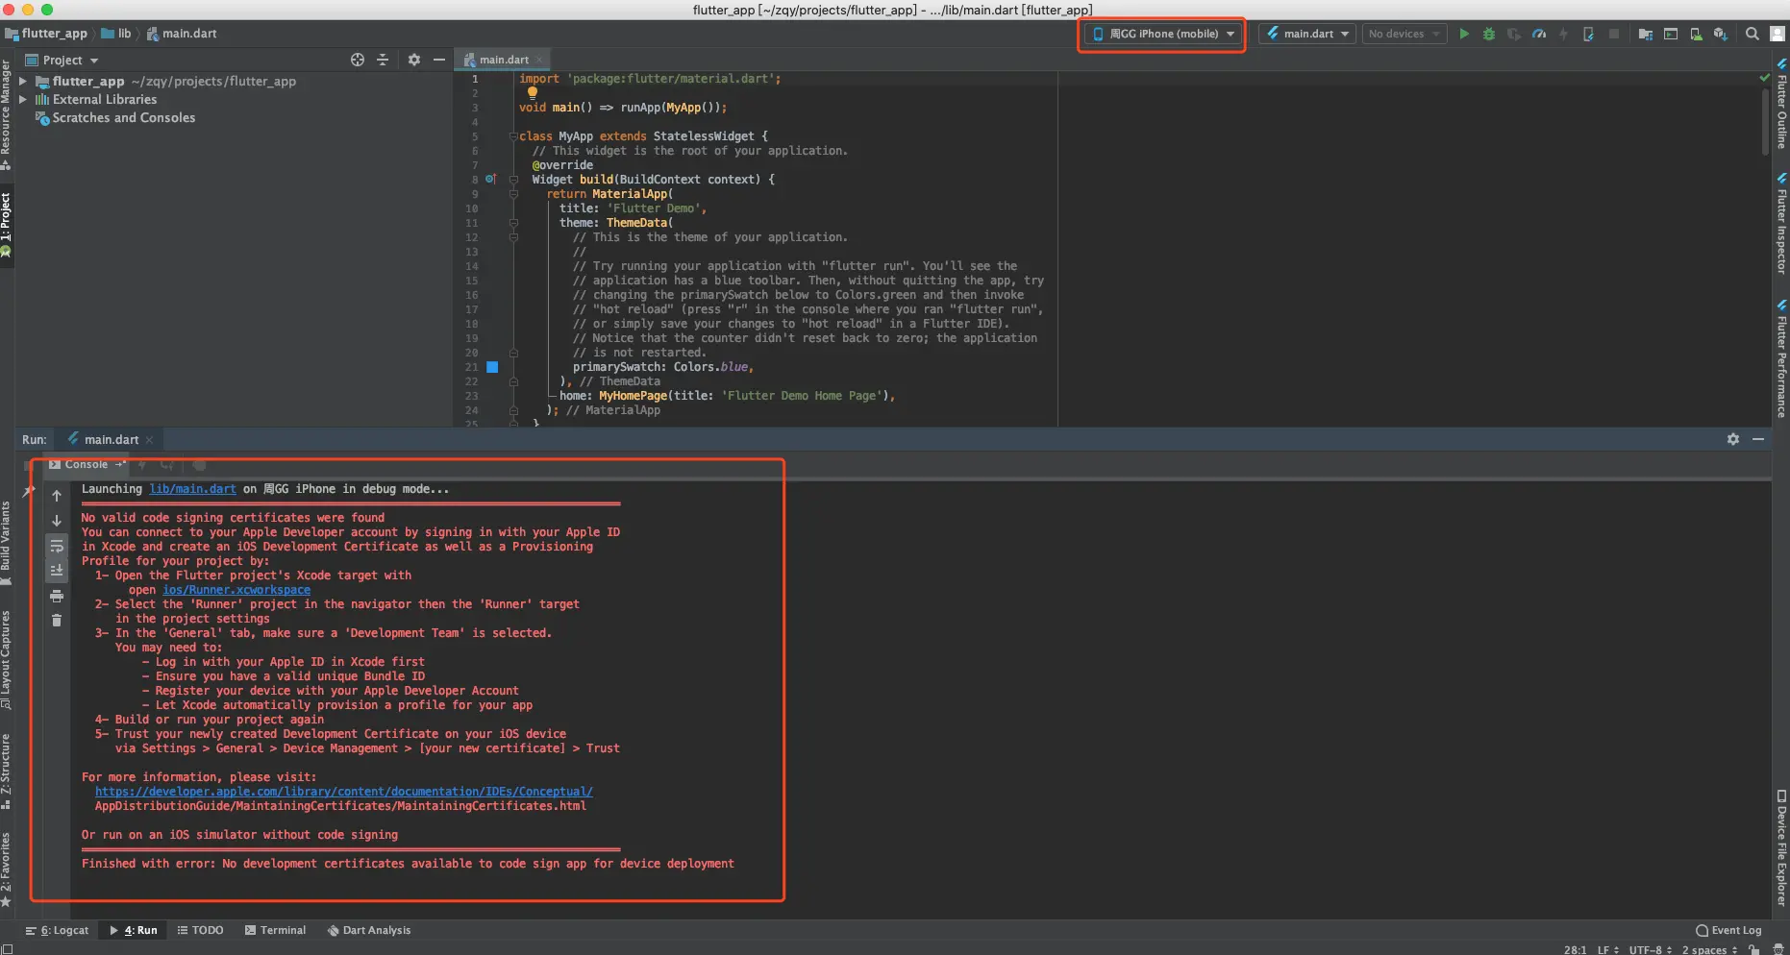
Task: Open the Terminal tool window tab
Action: pyautogui.click(x=276, y=930)
